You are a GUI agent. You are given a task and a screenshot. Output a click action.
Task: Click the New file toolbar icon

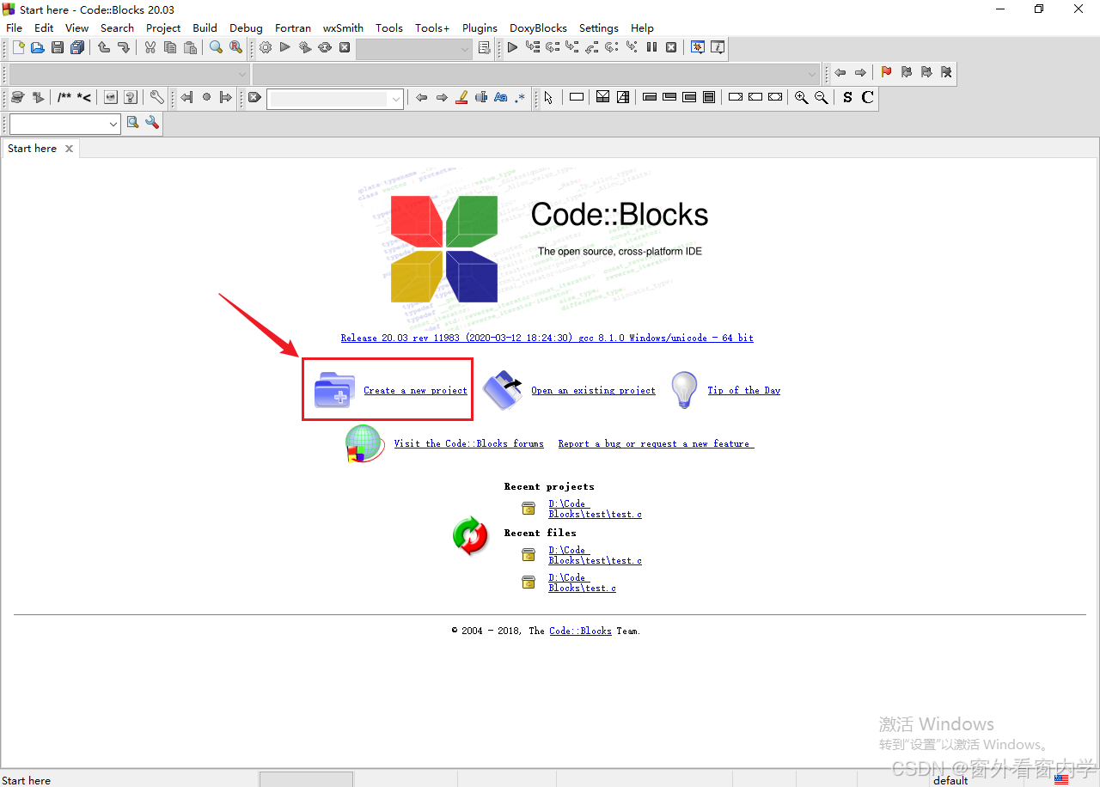(x=18, y=48)
